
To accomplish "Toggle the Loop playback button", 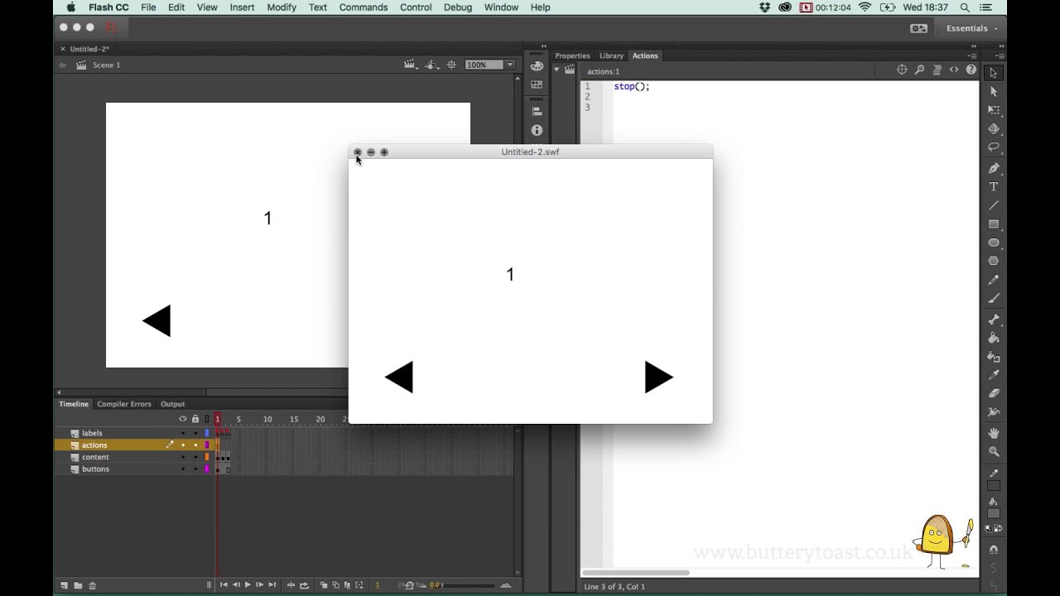I will [x=304, y=585].
